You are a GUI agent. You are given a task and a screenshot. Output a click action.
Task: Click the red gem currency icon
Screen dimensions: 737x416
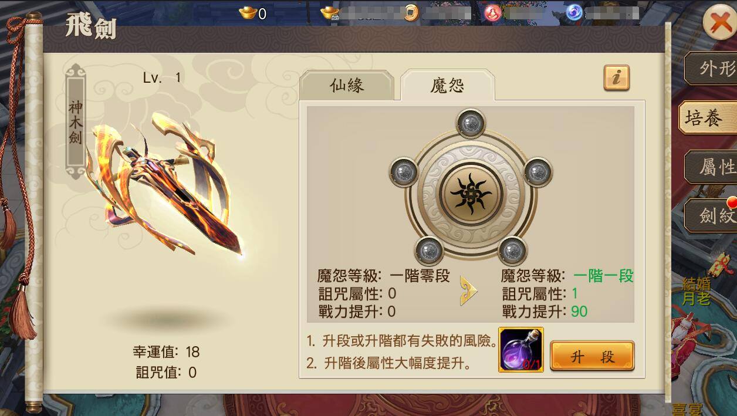(x=492, y=13)
